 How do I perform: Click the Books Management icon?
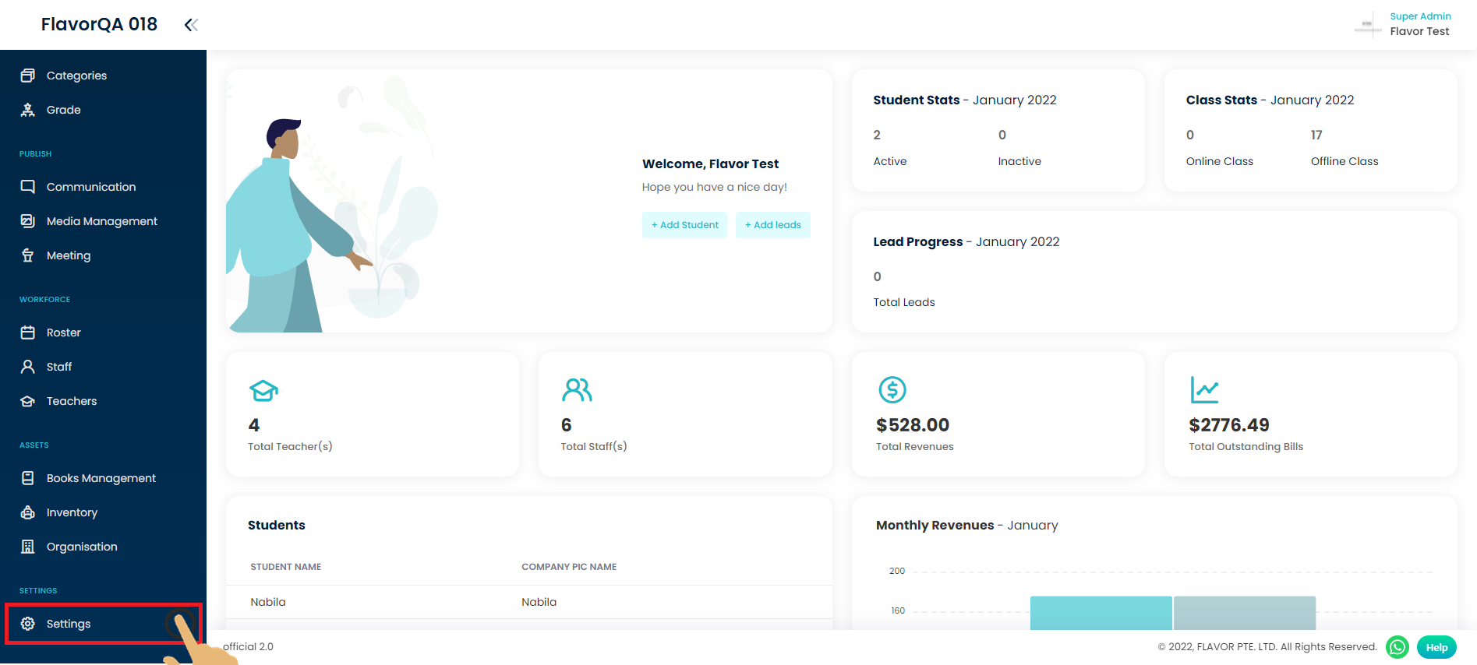[x=28, y=478]
